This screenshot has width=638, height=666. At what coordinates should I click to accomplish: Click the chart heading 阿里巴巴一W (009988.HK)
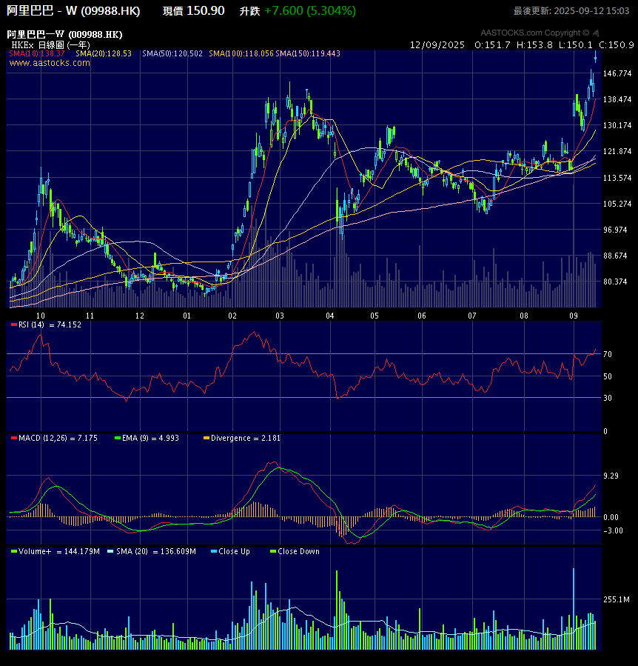tap(64, 34)
